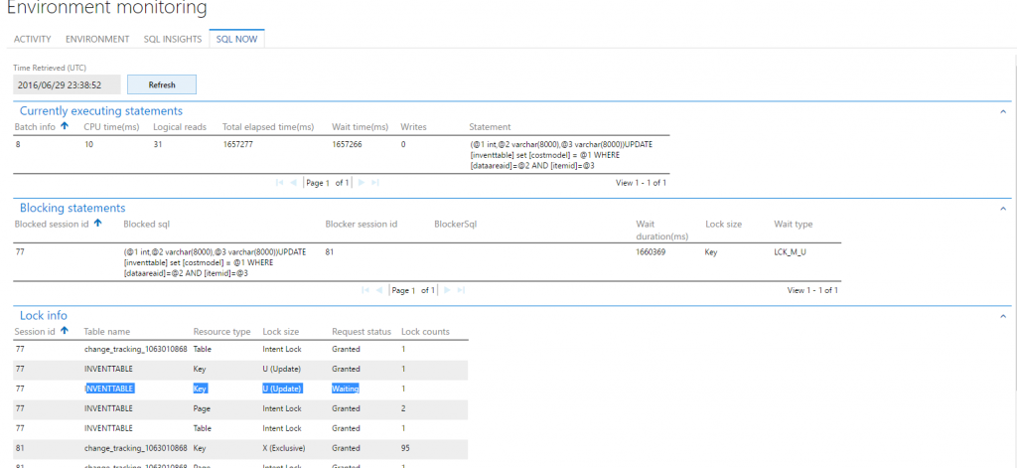Sort by Total elapsed time(ms) column header
The height and width of the screenshot is (468, 1017).
coord(268,127)
